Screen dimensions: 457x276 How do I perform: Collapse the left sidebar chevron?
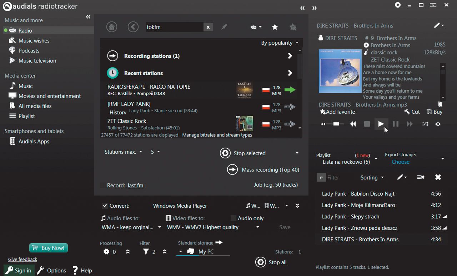(88, 17)
